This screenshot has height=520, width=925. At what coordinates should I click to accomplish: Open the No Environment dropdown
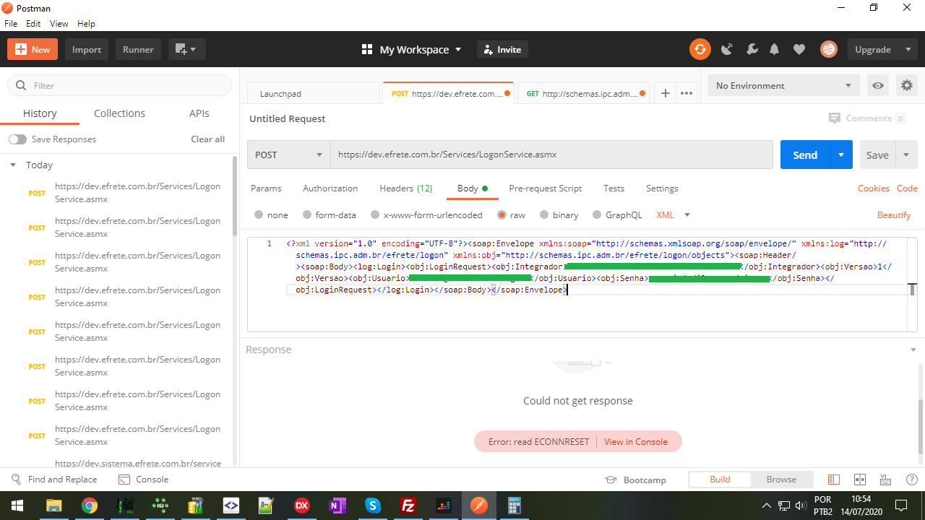[x=784, y=85]
